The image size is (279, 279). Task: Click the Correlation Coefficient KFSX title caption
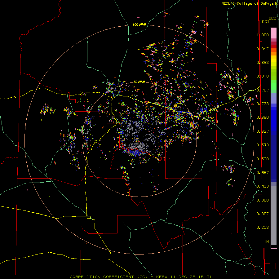pyautogui.click(x=141, y=277)
